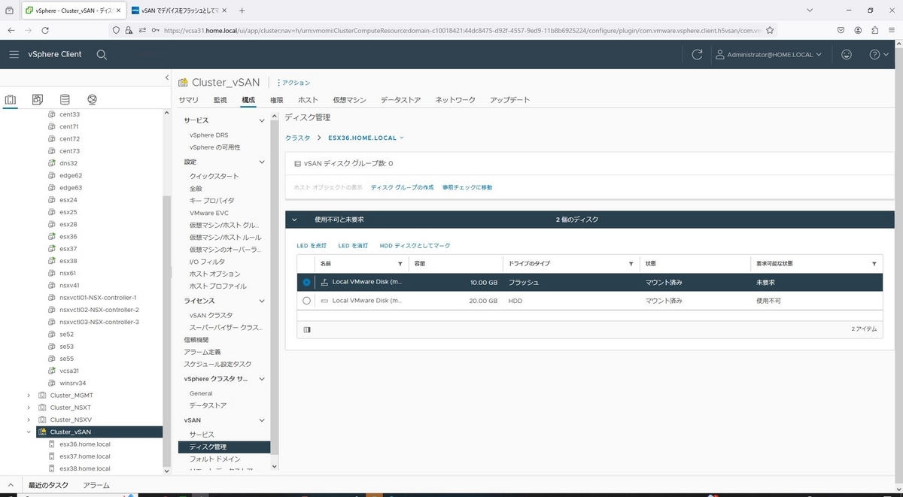
Task: Open the smiley feedback icon
Action: pos(847,55)
